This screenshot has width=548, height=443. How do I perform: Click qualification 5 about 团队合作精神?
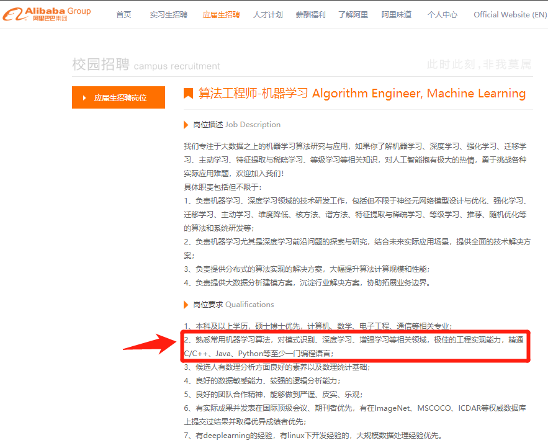point(273,395)
